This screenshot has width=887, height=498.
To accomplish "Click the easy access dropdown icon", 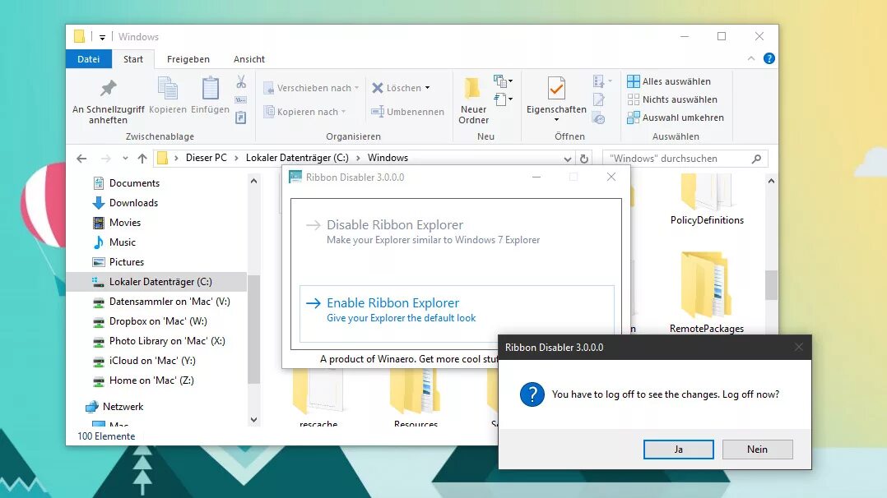I will [502, 99].
